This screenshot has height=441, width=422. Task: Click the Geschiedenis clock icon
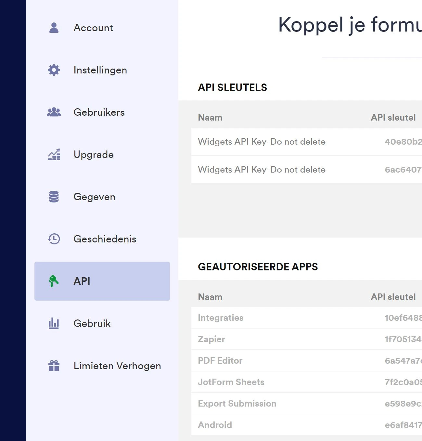tap(54, 239)
